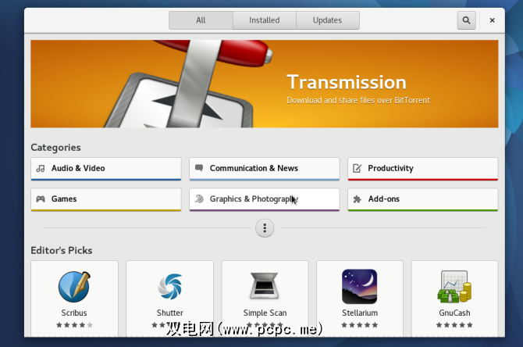Switch to the Installed tab

[x=264, y=20]
